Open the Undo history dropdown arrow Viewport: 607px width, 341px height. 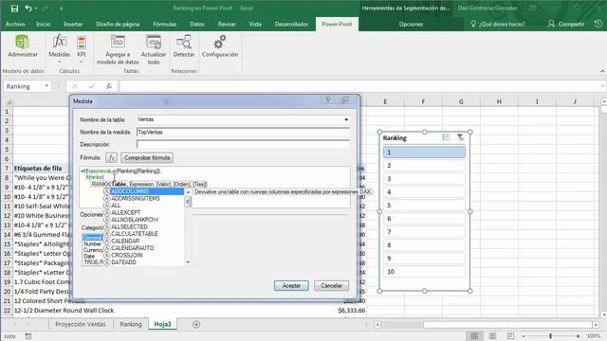coord(36,9)
